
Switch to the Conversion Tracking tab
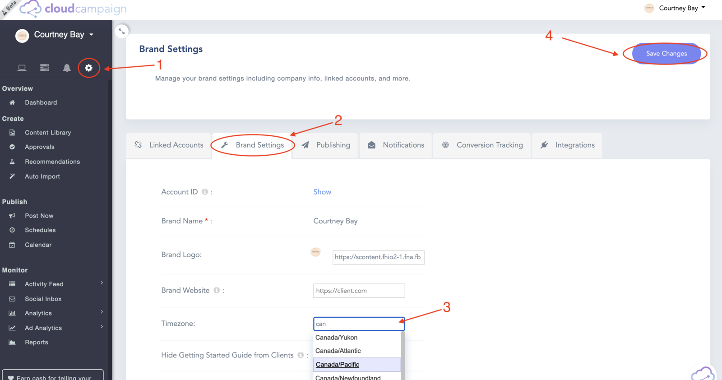(482, 145)
